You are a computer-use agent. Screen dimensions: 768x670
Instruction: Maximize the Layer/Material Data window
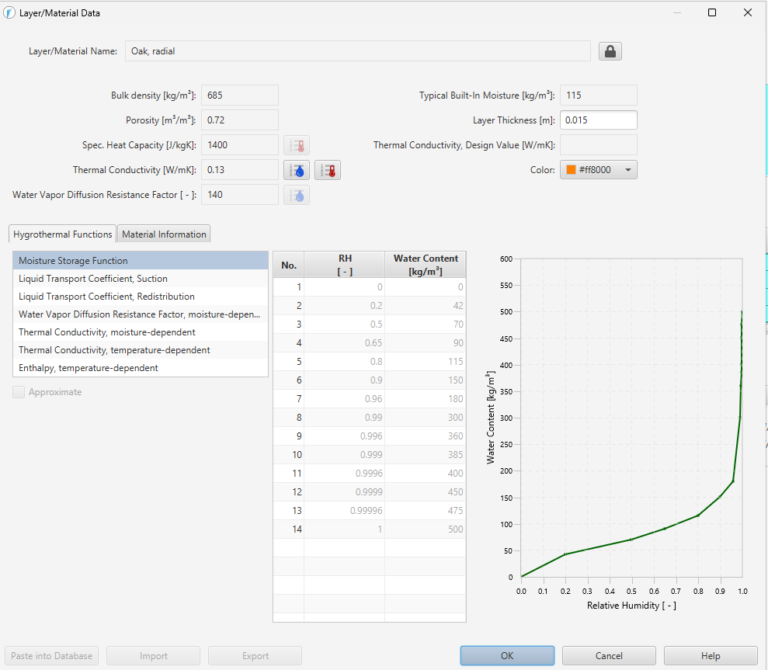pos(712,12)
